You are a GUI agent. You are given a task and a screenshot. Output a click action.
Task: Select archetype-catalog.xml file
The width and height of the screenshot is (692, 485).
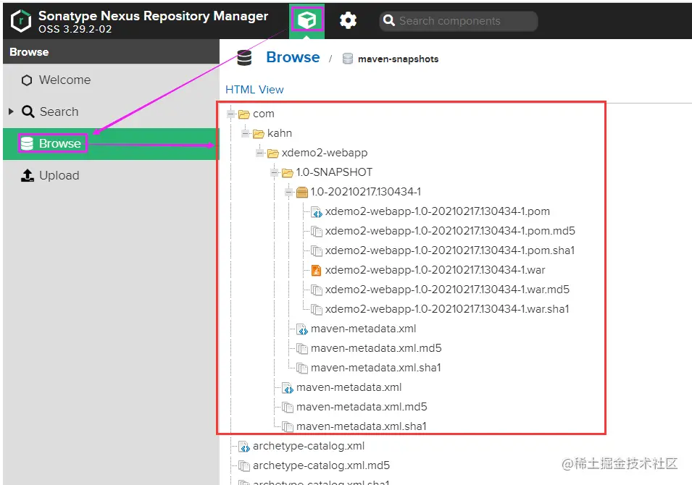[309, 446]
